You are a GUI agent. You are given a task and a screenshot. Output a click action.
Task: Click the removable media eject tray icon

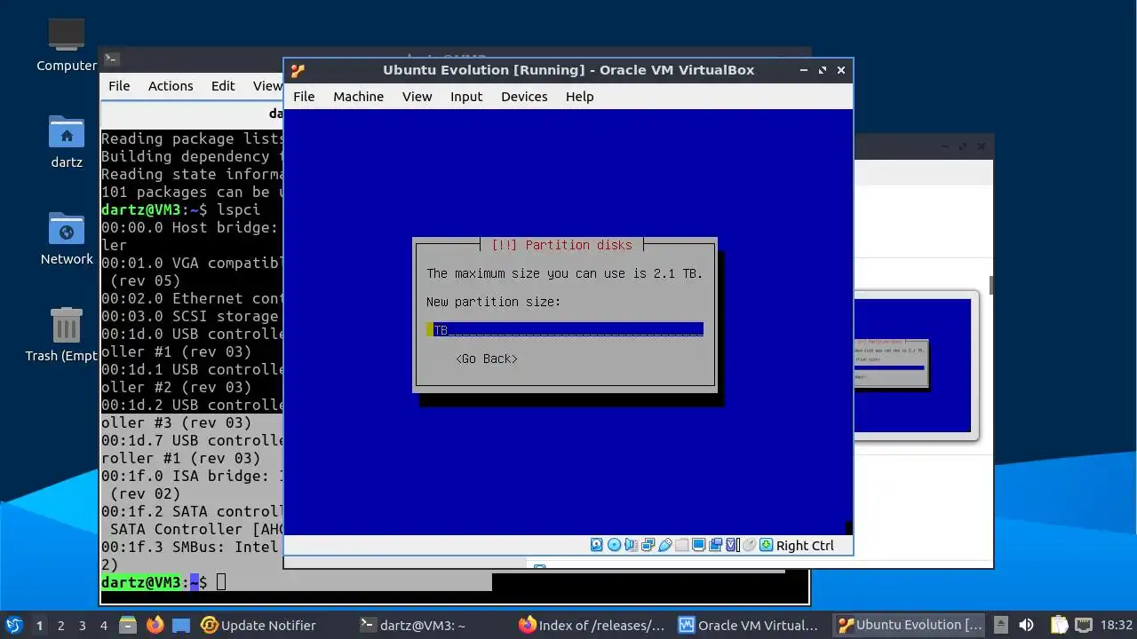(x=1001, y=625)
